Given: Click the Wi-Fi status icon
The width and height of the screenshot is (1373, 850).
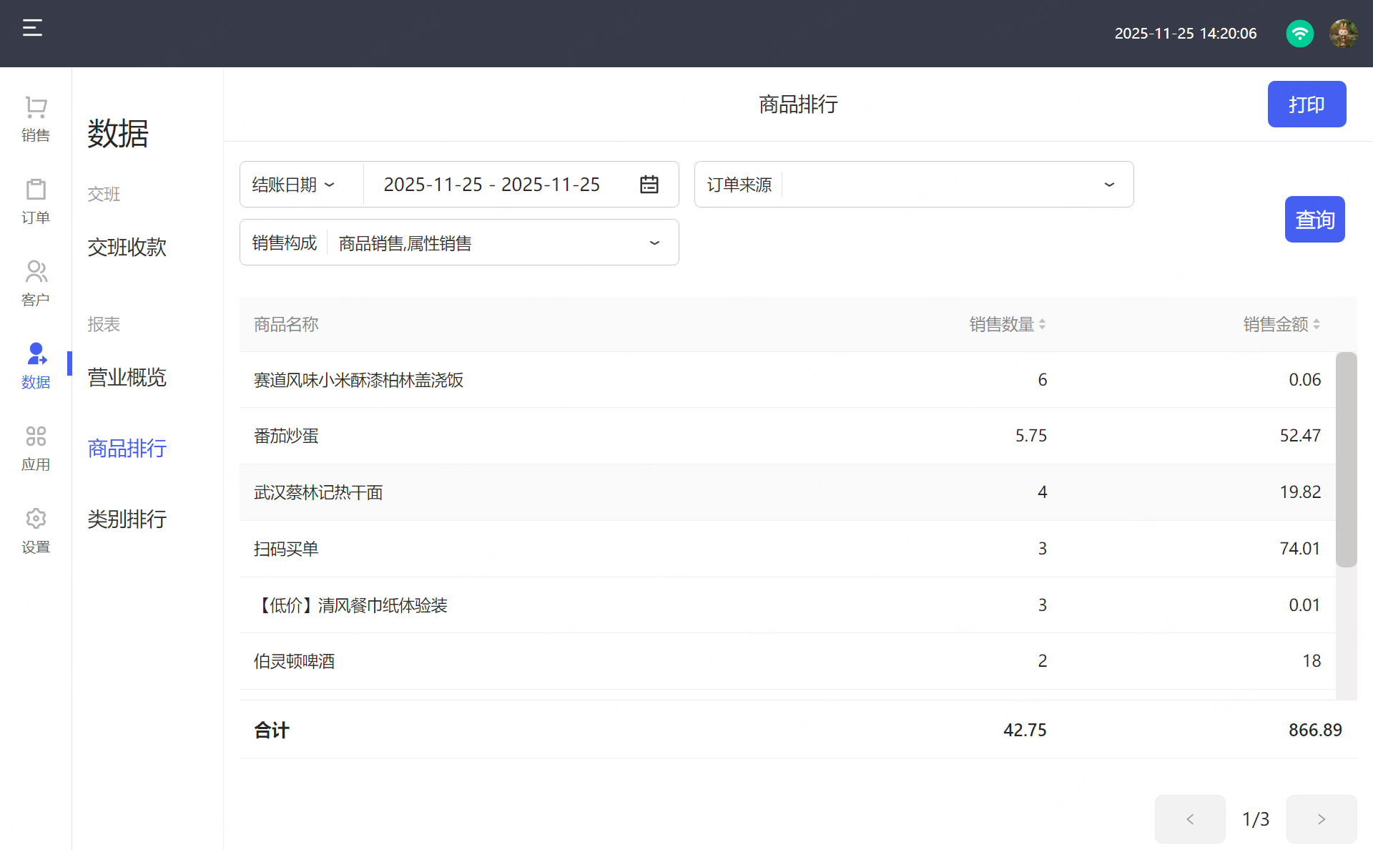Looking at the screenshot, I should (1299, 34).
